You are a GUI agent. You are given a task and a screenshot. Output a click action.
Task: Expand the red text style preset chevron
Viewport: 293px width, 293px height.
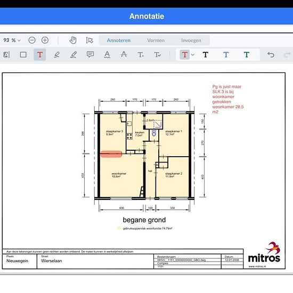193,55
